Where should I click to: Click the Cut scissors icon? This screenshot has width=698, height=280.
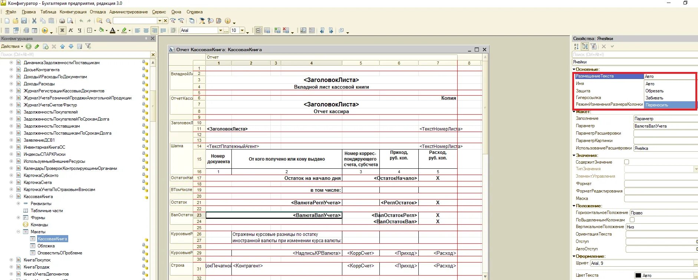[x=34, y=21]
